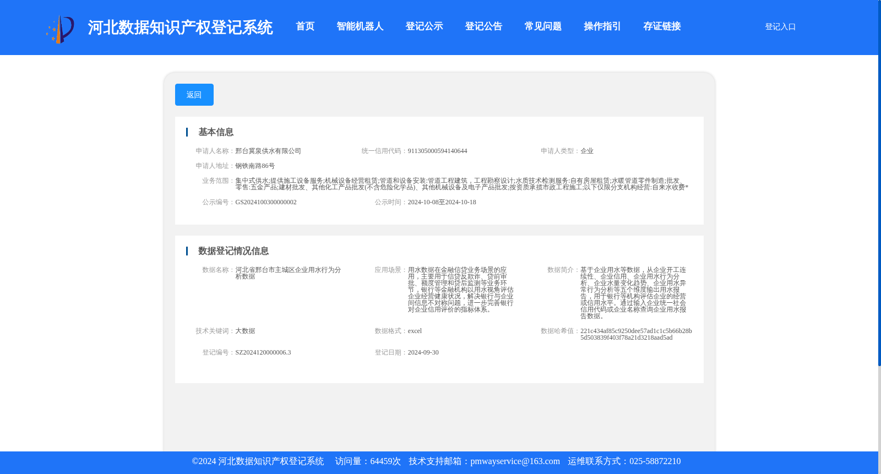This screenshot has width=881, height=474.
Task: Open the 智能机器人 menu item
Action: tap(360, 26)
